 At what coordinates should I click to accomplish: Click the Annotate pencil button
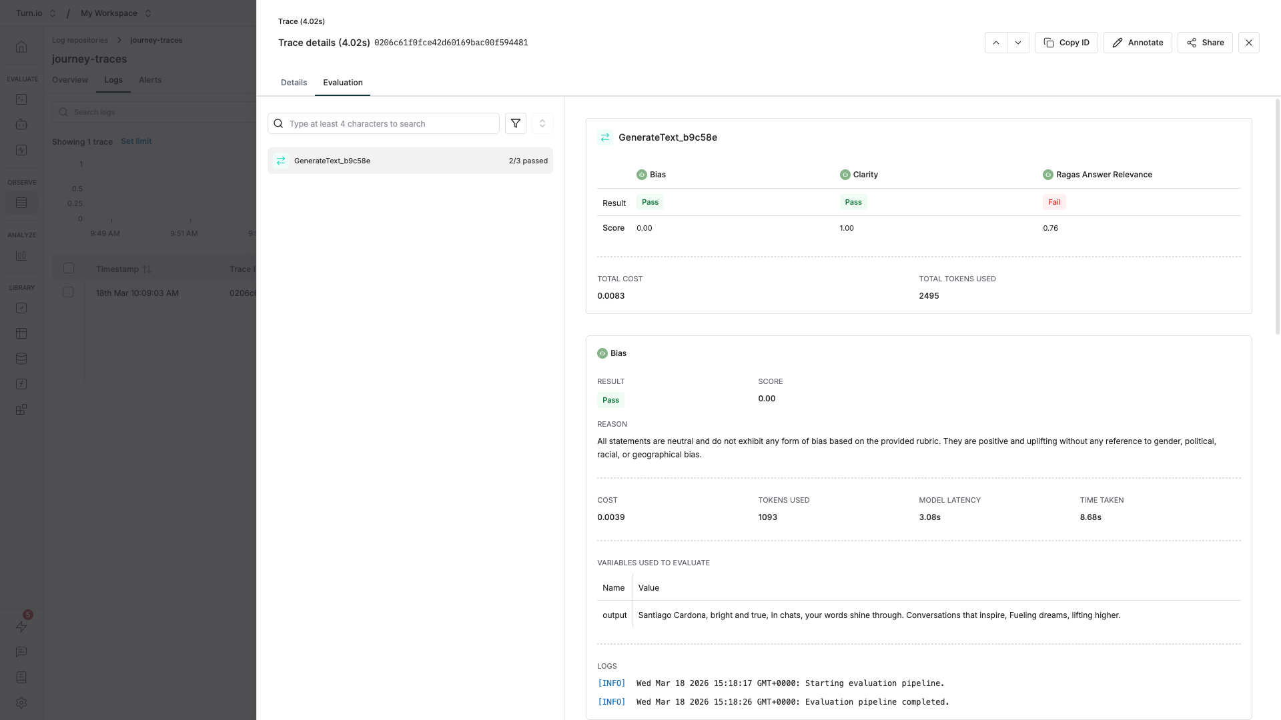coord(1137,43)
